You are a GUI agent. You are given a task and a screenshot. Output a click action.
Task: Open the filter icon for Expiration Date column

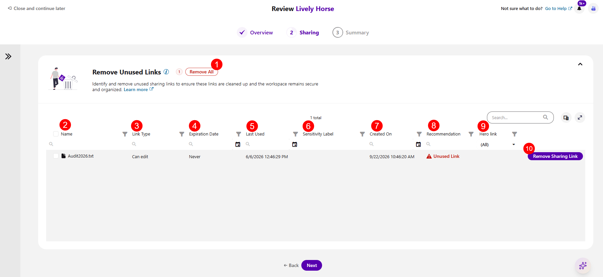238,134
